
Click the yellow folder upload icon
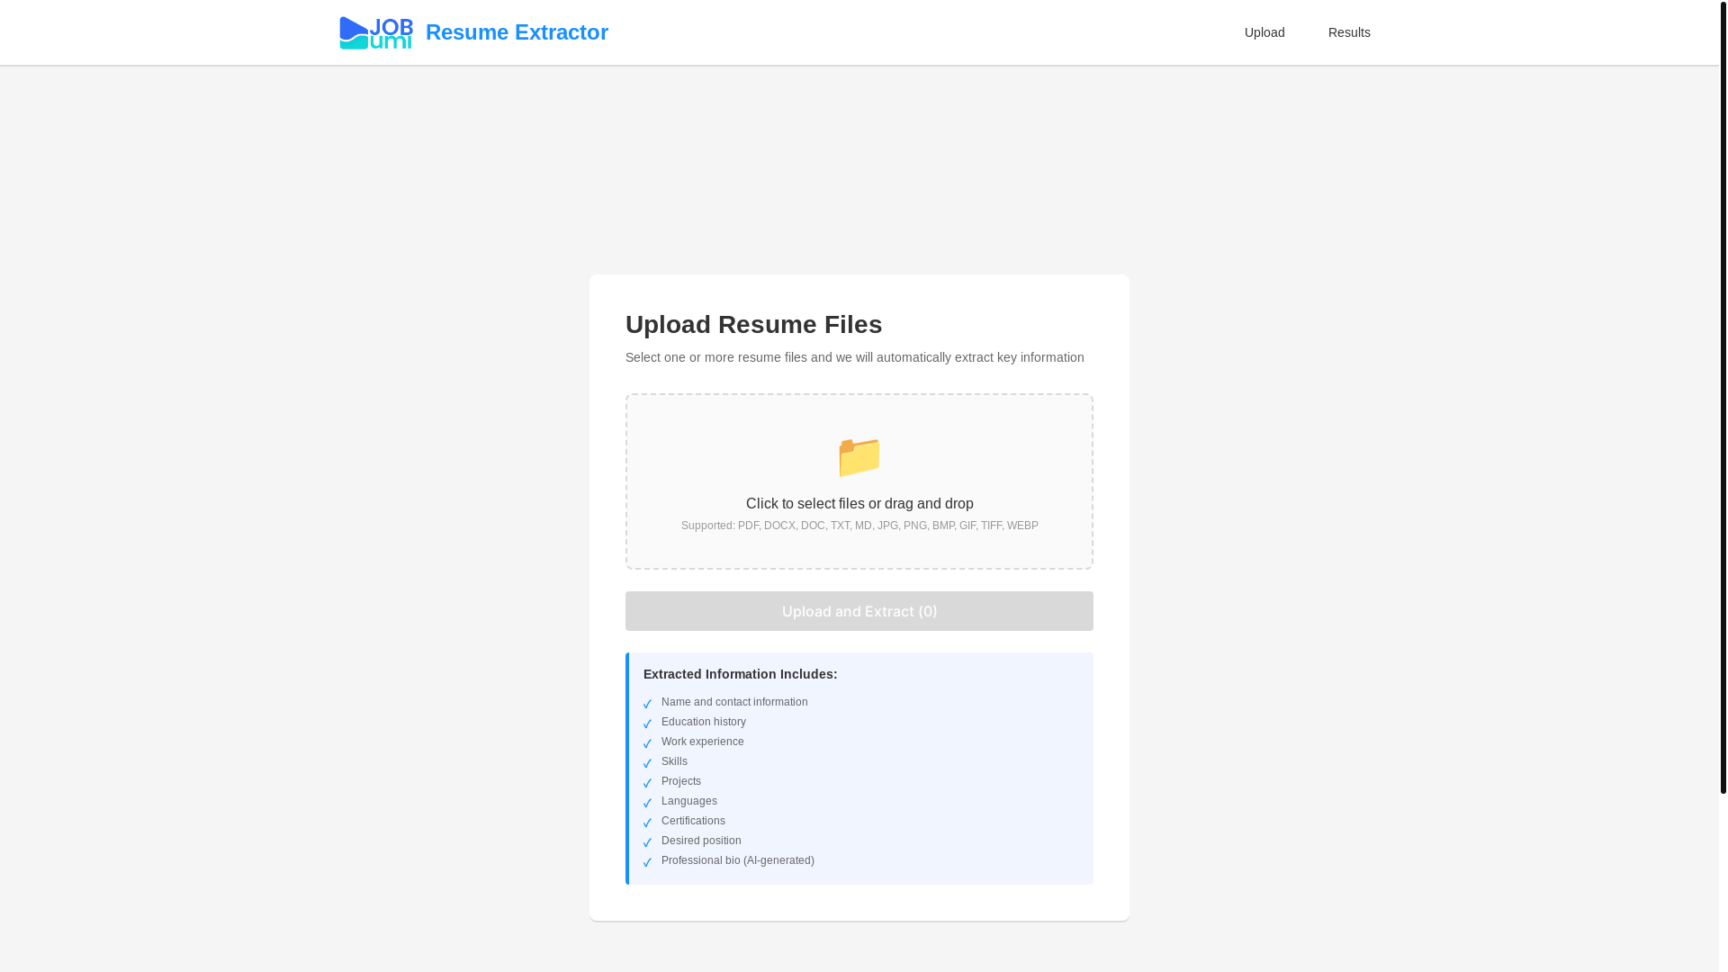pyautogui.click(x=859, y=456)
